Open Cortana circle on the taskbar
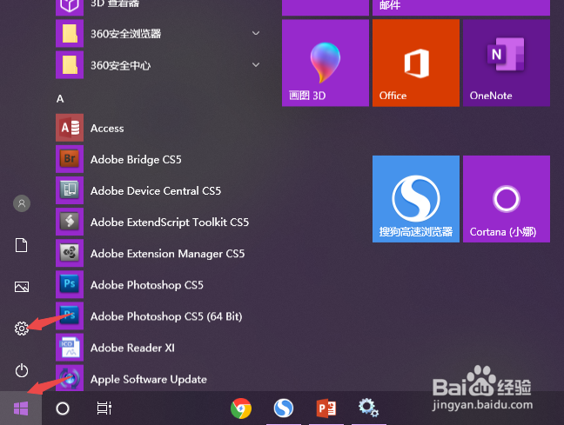The width and height of the screenshot is (564, 425). [x=63, y=408]
